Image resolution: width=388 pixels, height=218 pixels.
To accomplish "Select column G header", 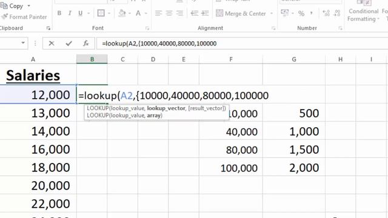I will 294,59.
